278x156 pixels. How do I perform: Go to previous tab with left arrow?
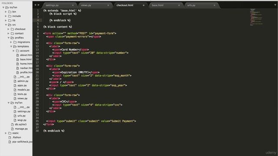coord(35,5)
